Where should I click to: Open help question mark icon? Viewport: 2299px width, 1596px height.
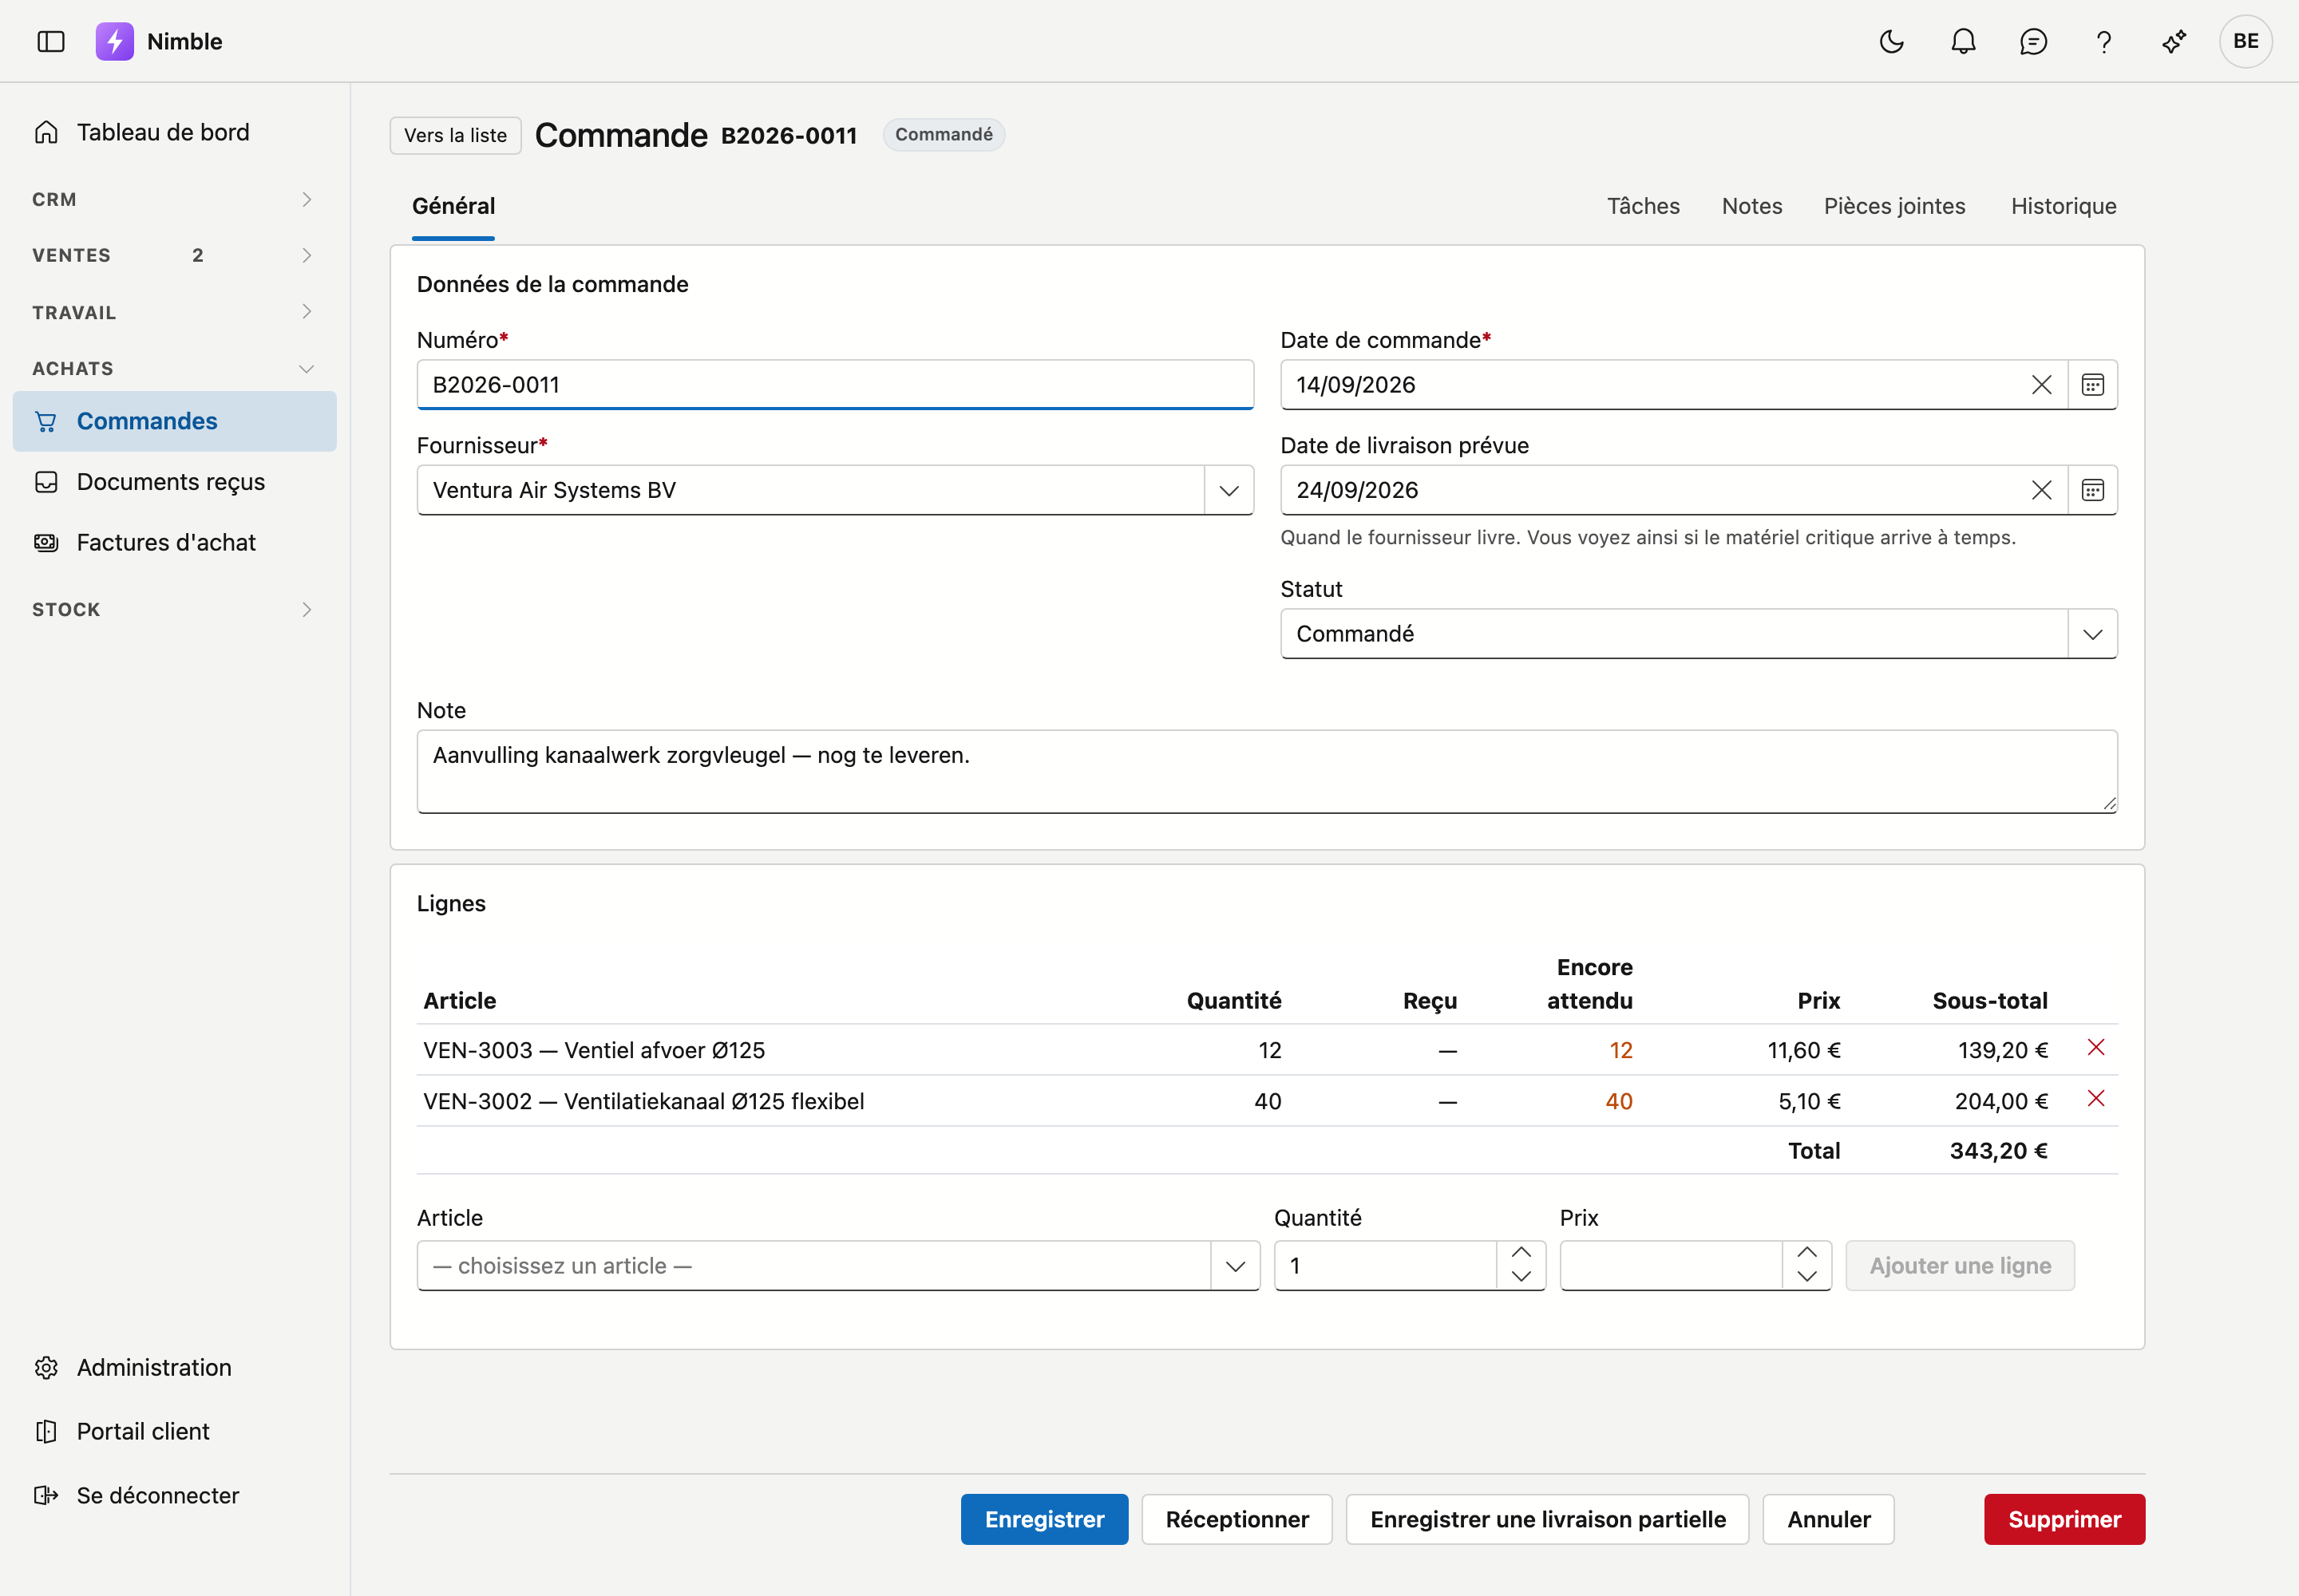2104,41
